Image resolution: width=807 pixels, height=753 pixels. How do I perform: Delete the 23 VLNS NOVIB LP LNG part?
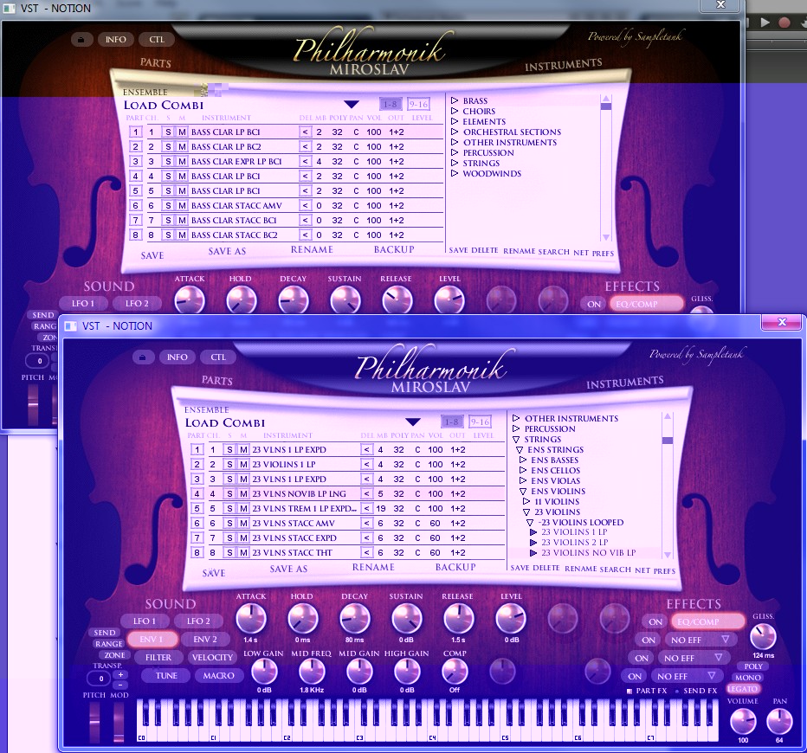tap(366, 493)
